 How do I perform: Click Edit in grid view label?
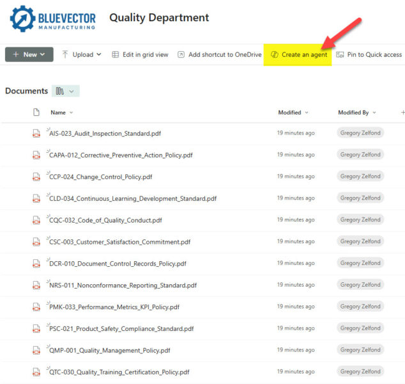click(x=146, y=54)
